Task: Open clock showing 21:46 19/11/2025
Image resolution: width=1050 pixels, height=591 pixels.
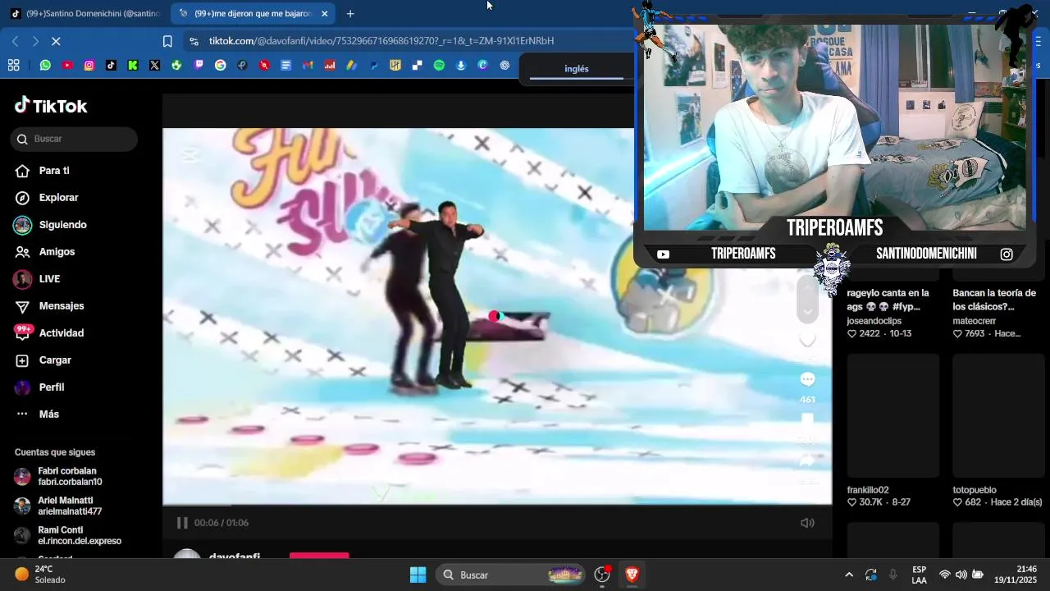Action: pyautogui.click(x=1017, y=575)
